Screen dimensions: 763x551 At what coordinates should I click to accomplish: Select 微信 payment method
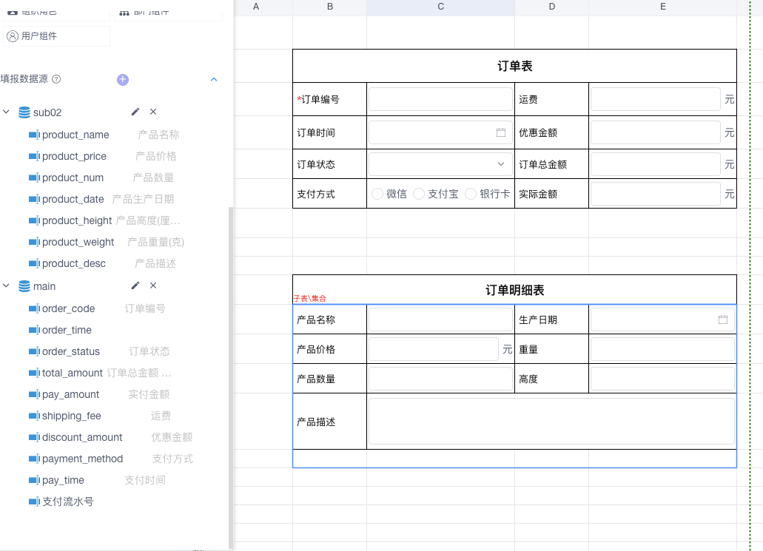[x=377, y=194]
